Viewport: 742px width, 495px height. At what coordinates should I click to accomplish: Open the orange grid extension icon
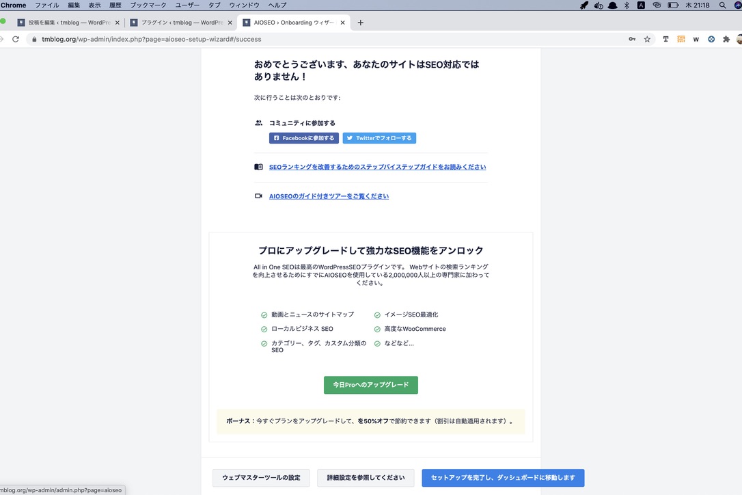[x=681, y=40]
